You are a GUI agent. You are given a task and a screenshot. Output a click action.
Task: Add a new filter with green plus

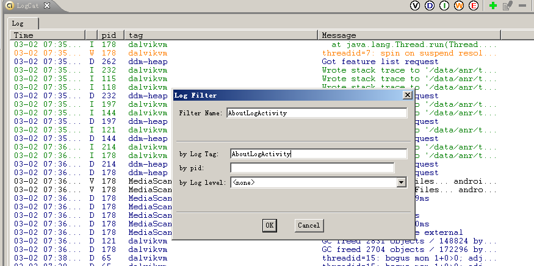493,5
